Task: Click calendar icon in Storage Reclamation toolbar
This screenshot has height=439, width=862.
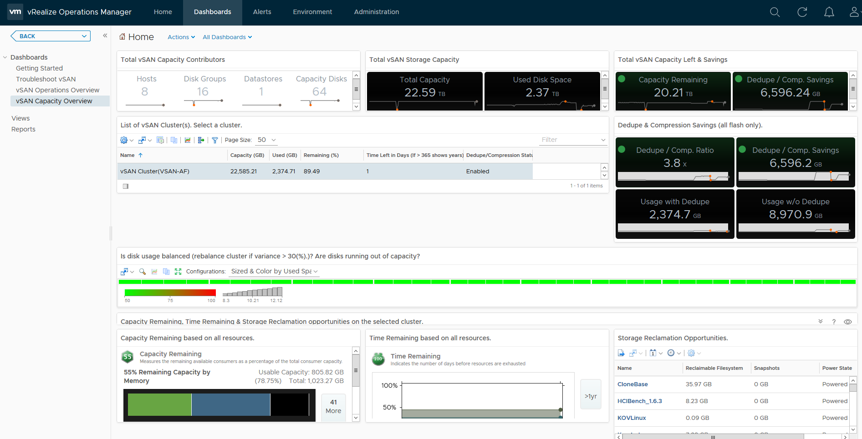Action: (653, 353)
